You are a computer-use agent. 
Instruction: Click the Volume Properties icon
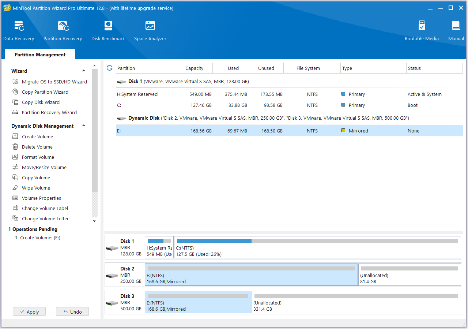(x=15, y=198)
